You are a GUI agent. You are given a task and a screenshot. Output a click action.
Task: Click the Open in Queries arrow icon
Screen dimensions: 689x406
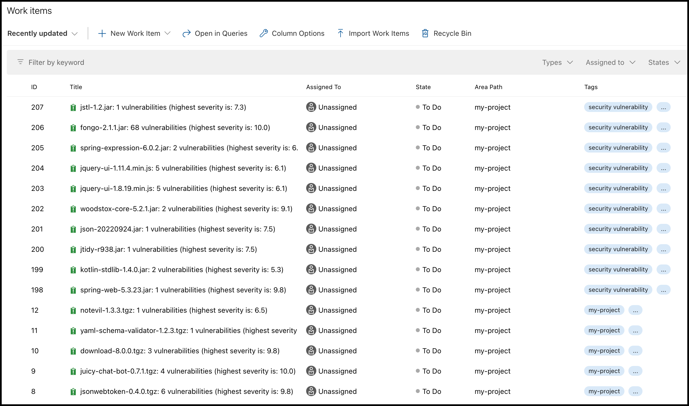[186, 33]
